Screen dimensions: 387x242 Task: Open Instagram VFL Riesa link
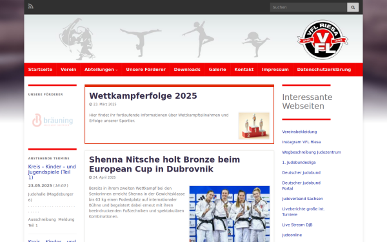[x=301, y=142]
